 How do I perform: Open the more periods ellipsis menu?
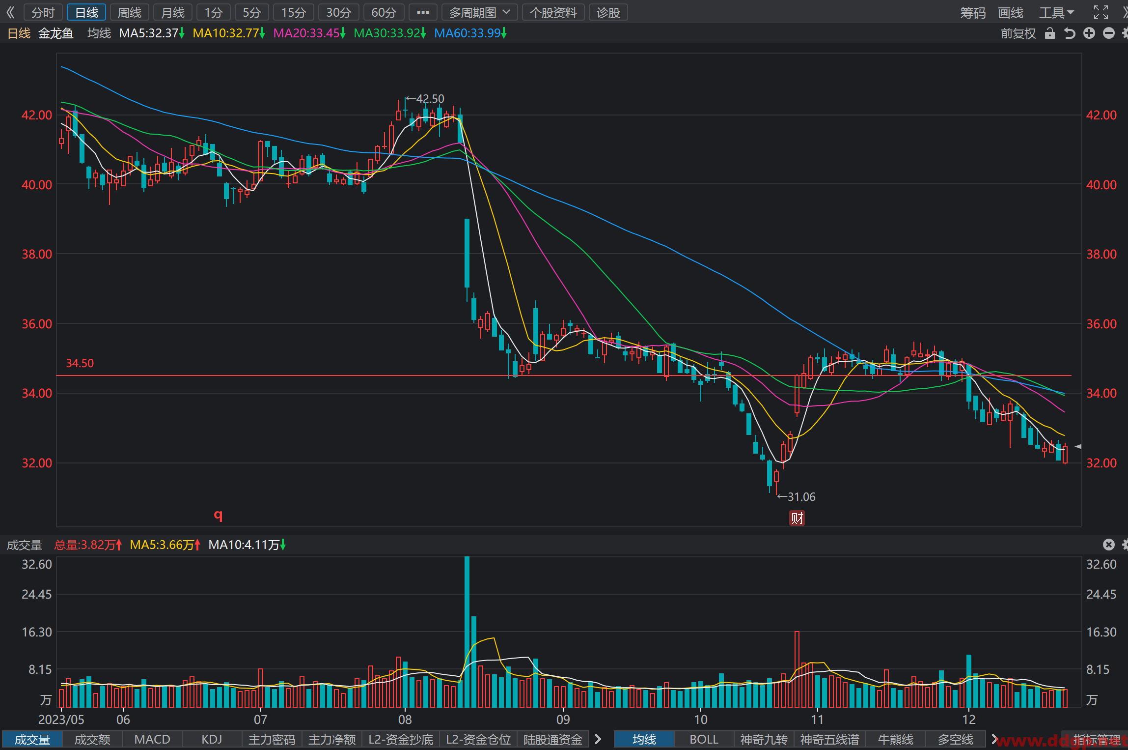pos(423,12)
